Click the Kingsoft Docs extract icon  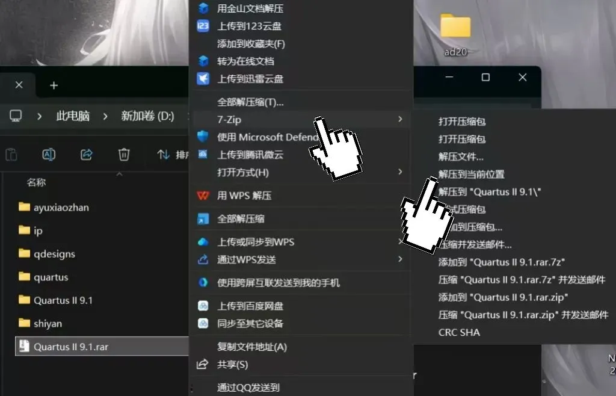coord(203,8)
